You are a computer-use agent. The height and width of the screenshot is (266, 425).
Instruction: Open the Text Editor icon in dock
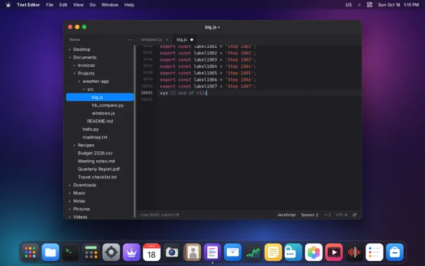tap(212, 252)
